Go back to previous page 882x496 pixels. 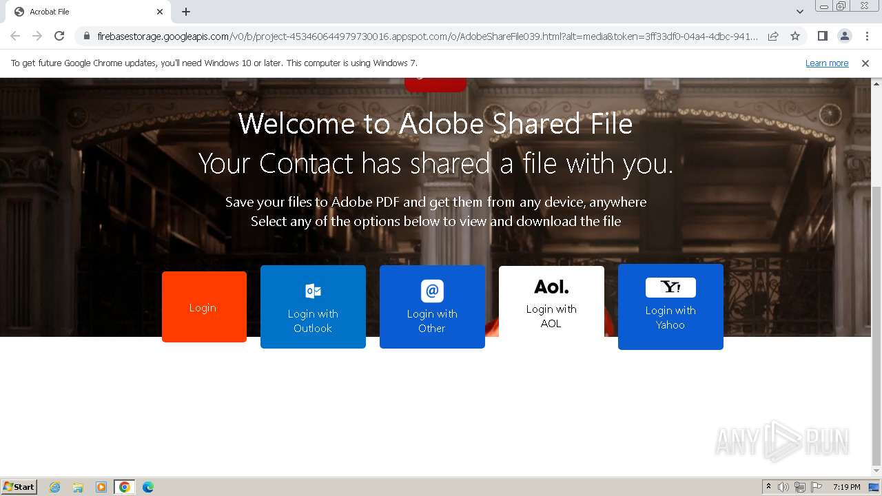tap(15, 36)
